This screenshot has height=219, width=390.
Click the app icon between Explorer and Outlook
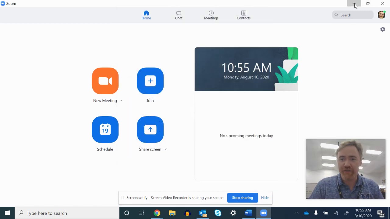pyautogui.click(x=187, y=213)
